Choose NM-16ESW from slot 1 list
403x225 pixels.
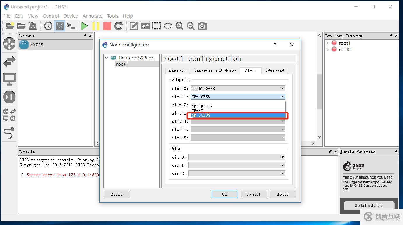pos(238,115)
